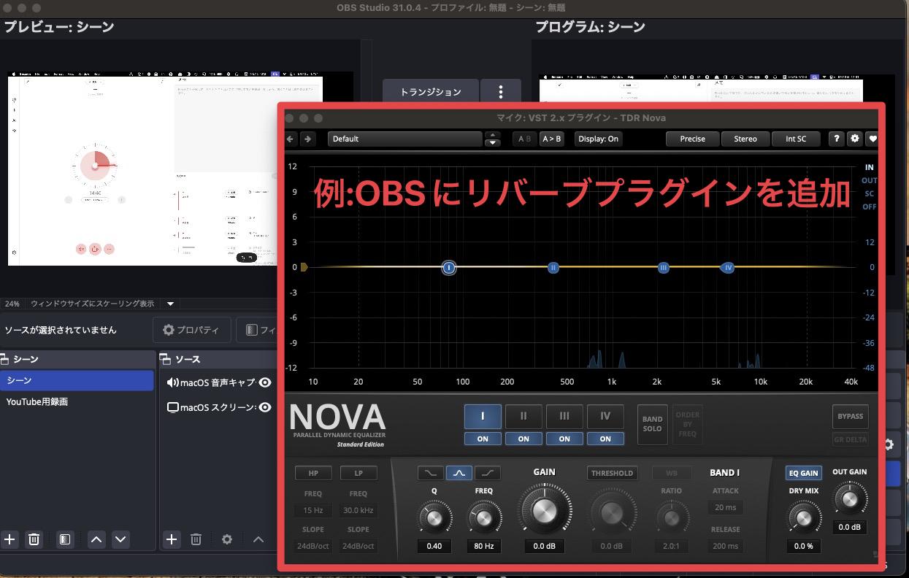This screenshot has width=909, height=578.
Task: Open source filters via the gear icon under ソース
Action: click(x=226, y=539)
